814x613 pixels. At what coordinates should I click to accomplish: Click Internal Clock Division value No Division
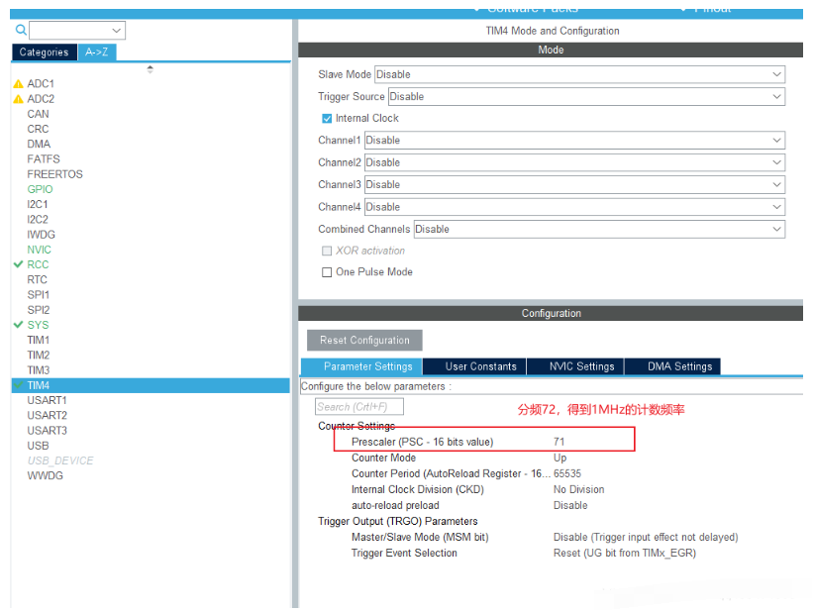click(579, 489)
